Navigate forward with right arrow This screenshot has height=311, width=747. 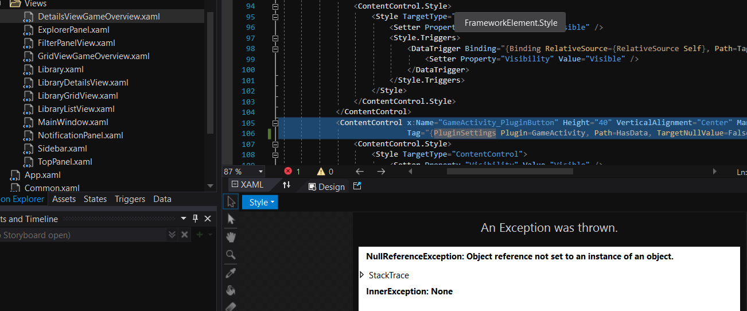click(381, 171)
